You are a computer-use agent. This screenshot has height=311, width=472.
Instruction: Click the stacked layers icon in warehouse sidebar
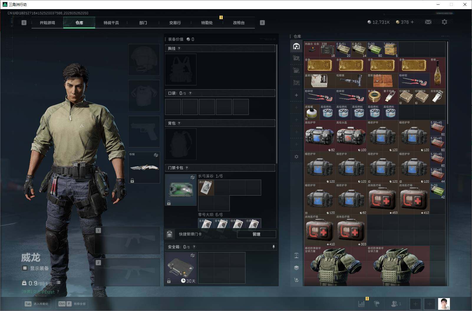[296, 268]
